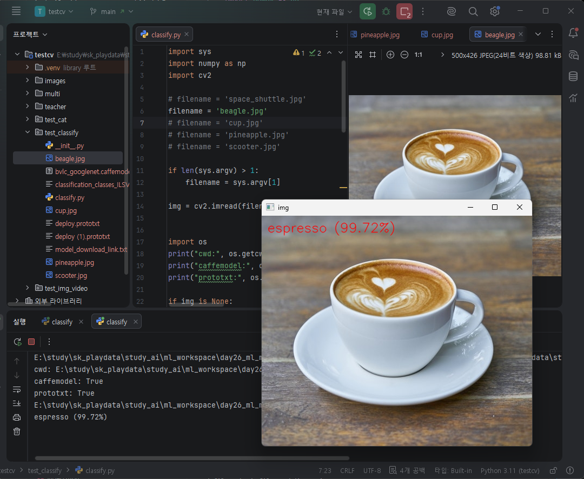Screen dimensions: 584x479
Task: Fit image to window in viewer
Action: click(x=359, y=55)
